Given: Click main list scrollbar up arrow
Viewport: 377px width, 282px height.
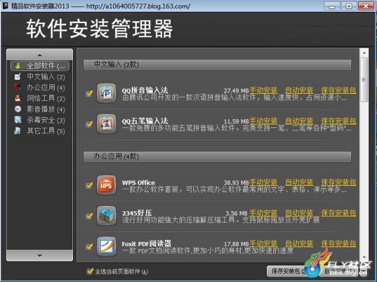Looking at the screenshot, I should tap(364, 53).
